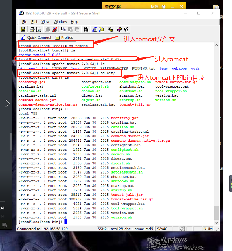Click the Find binoculars icon

click(86, 29)
